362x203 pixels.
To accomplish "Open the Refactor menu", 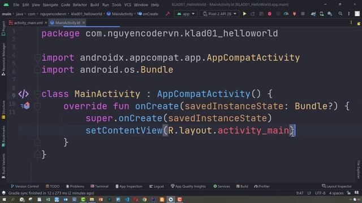I will point(80,5).
